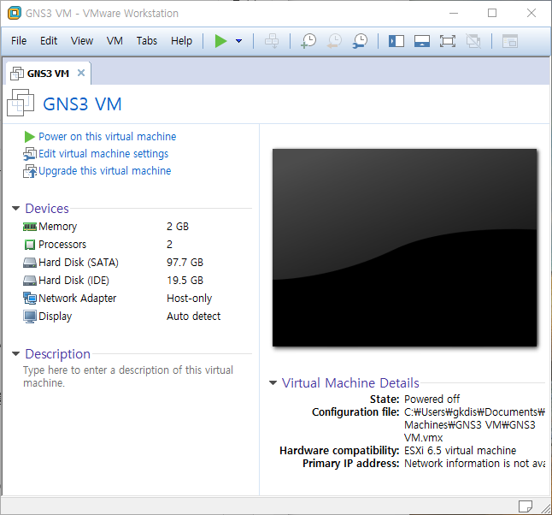
Task: Click the Upgrade virtual machine arrow icon
Action: tap(30, 171)
